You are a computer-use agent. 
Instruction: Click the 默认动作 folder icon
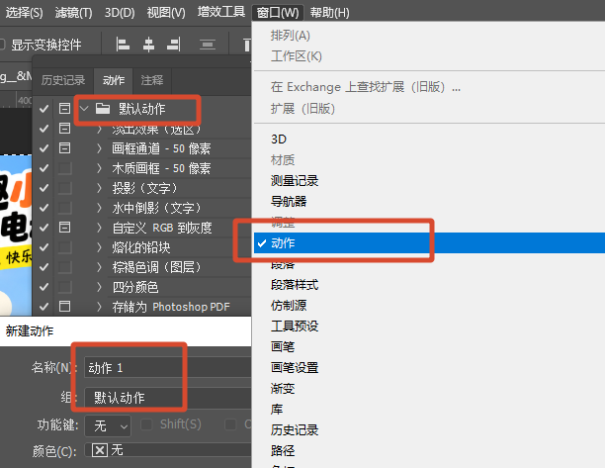point(103,109)
